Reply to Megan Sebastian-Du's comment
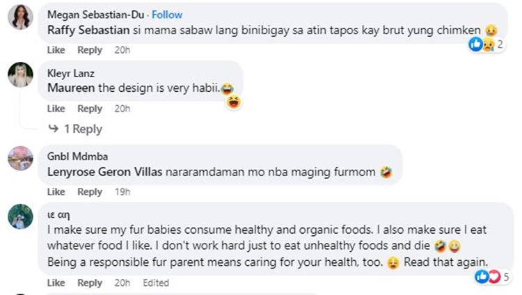The image size is (522, 295). (x=90, y=50)
